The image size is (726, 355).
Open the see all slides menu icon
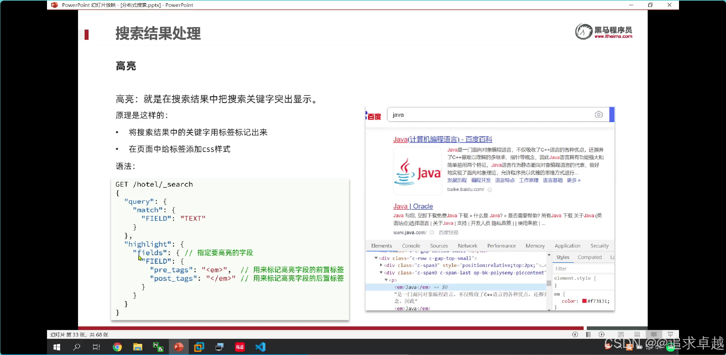pos(588,335)
